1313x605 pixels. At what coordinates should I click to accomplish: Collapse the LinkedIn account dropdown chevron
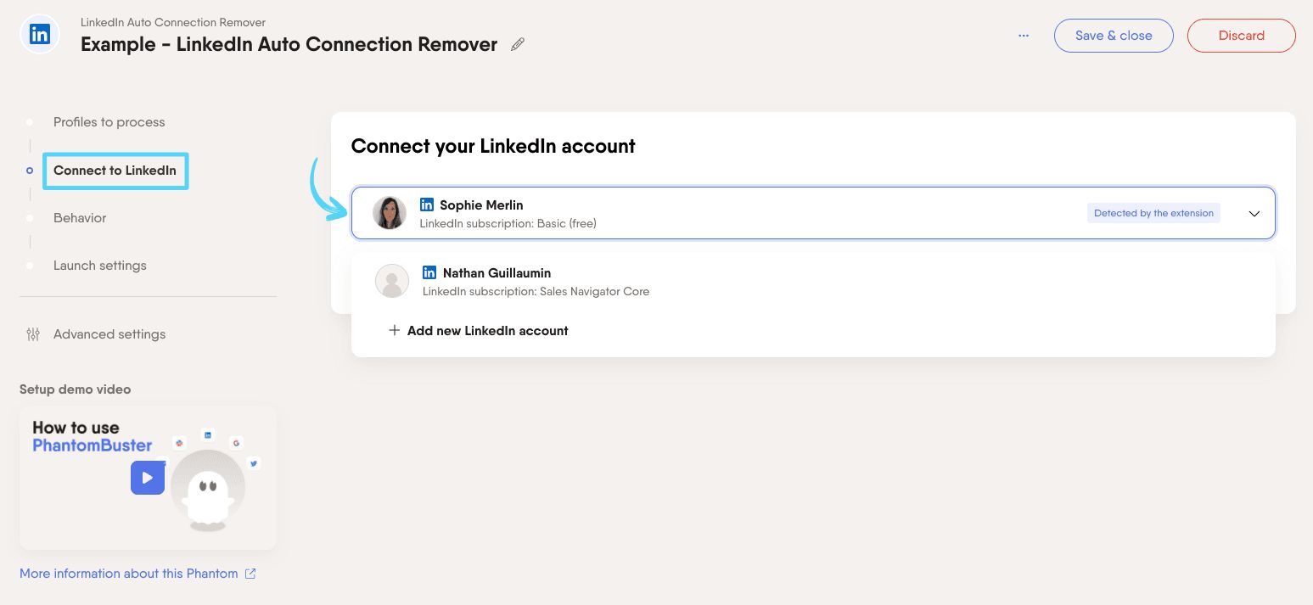1254,214
